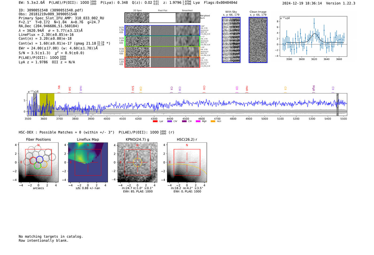Screen dimensions: 374x255
Task: Click the 'Pixel Flat' column heading
Action: point(162,11)
